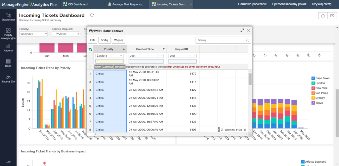Toggle the New York legend checkbox
The image size is (339, 166).
[x=313, y=88]
